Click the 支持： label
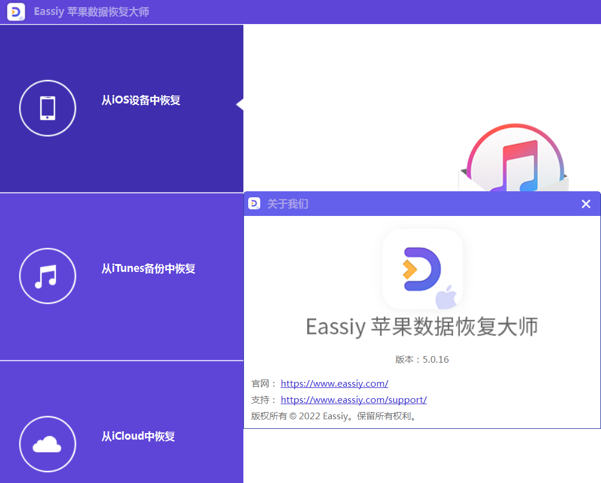This screenshot has width=601, height=483. [x=264, y=400]
